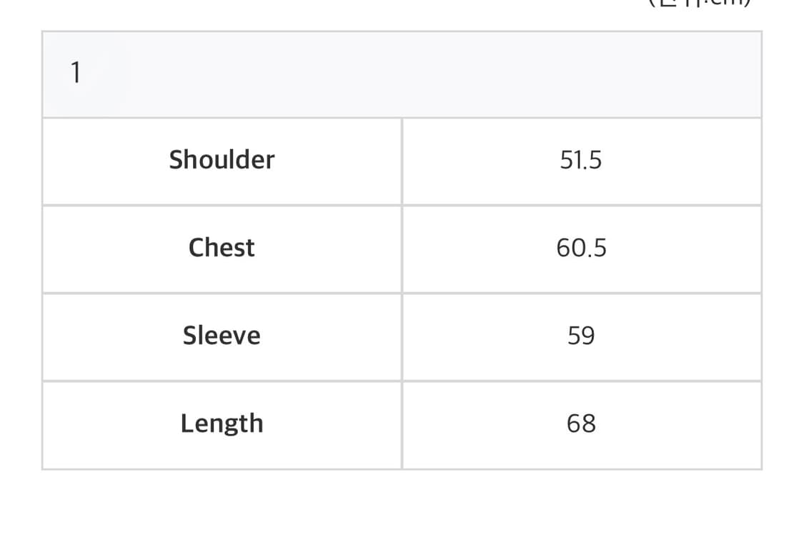Select the Length label cell

point(222,423)
